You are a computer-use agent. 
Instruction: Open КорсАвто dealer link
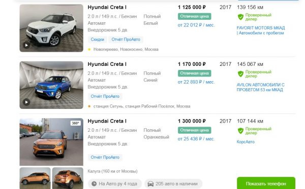[x=246, y=142]
